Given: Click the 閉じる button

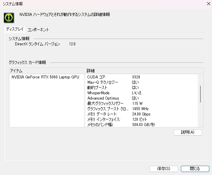Looking at the screenshot, I should 195,169.
